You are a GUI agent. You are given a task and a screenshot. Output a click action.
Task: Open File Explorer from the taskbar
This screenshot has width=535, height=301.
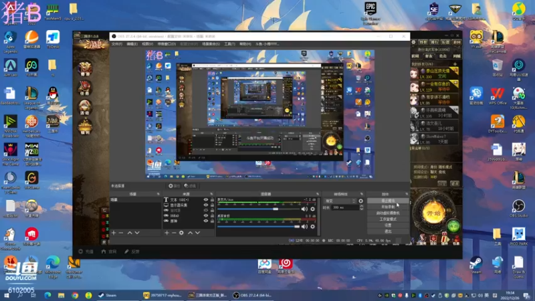click(x=61, y=296)
